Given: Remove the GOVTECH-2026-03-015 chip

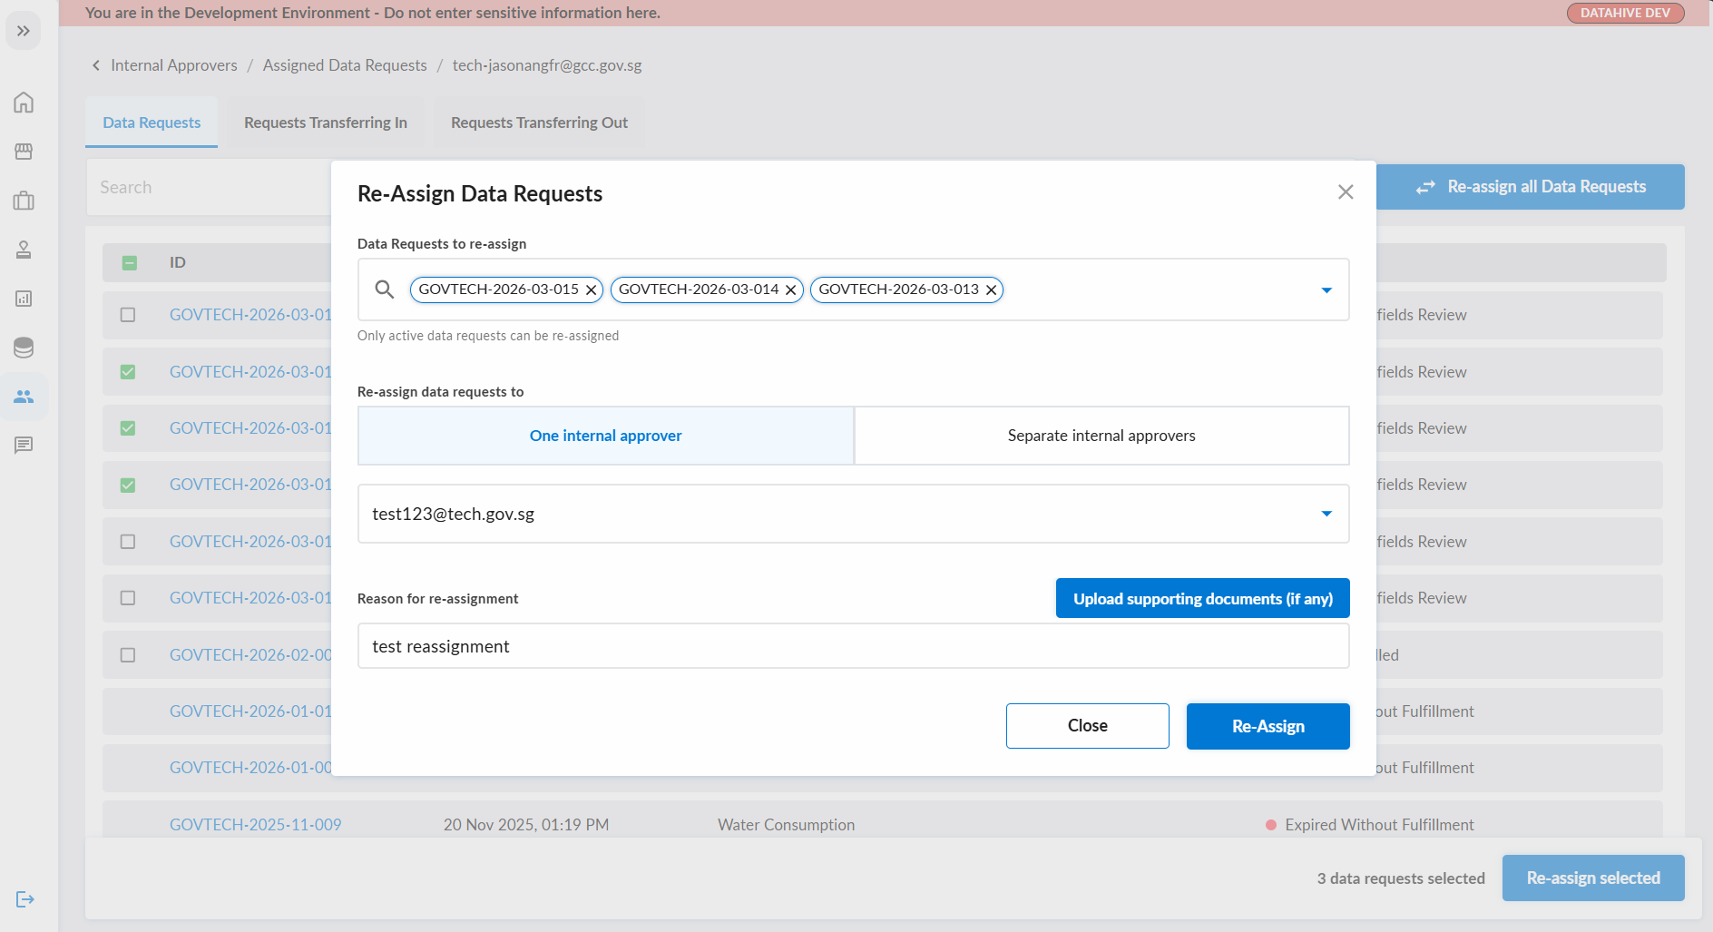Looking at the screenshot, I should tap(592, 289).
